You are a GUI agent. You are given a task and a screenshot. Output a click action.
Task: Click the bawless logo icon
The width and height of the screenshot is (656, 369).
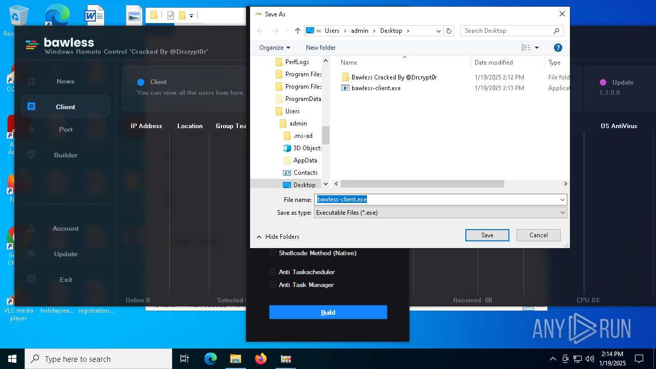point(32,45)
